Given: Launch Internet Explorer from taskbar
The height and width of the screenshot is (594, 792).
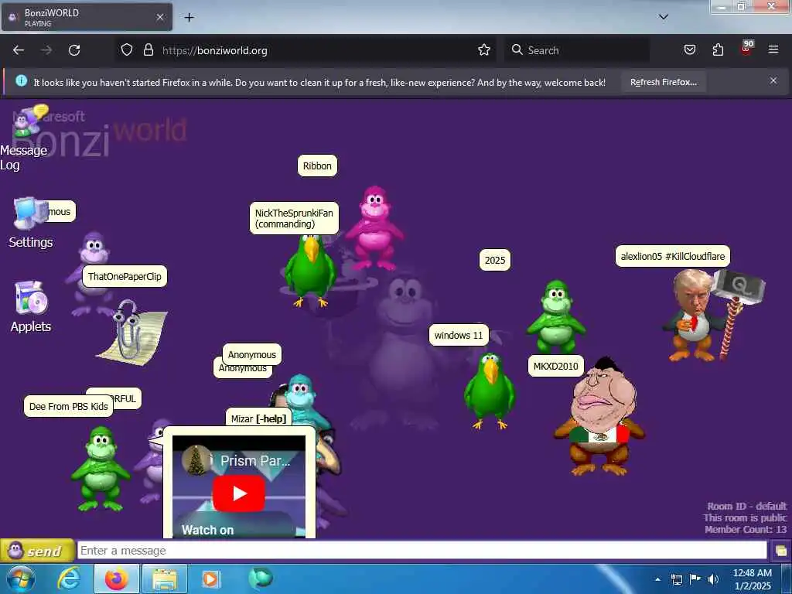Looking at the screenshot, I should pos(69,579).
